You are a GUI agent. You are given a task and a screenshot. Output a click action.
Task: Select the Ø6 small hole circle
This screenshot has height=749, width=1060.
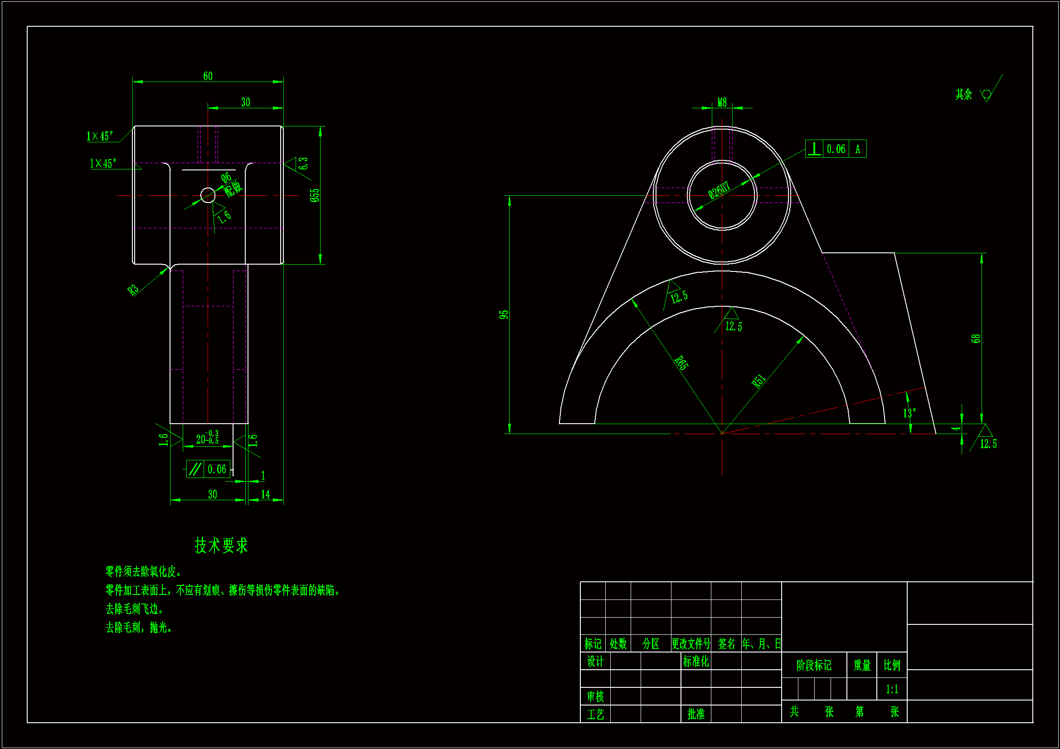pyautogui.click(x=208, y=195)
